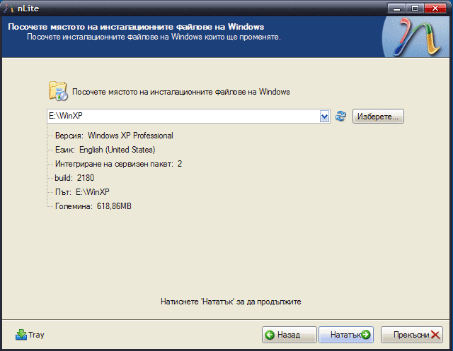Click the Натиснете 'Нататък' за да продължите text

click(x=231, y=302)
